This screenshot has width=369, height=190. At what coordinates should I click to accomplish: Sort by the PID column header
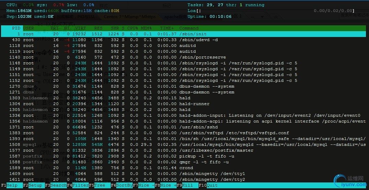coord(16,28)
